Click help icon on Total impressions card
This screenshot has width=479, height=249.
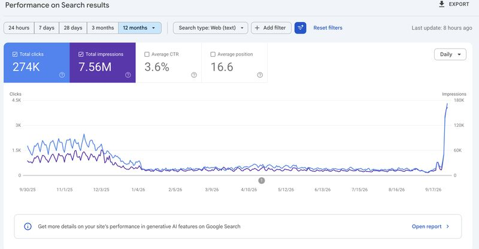128,75
